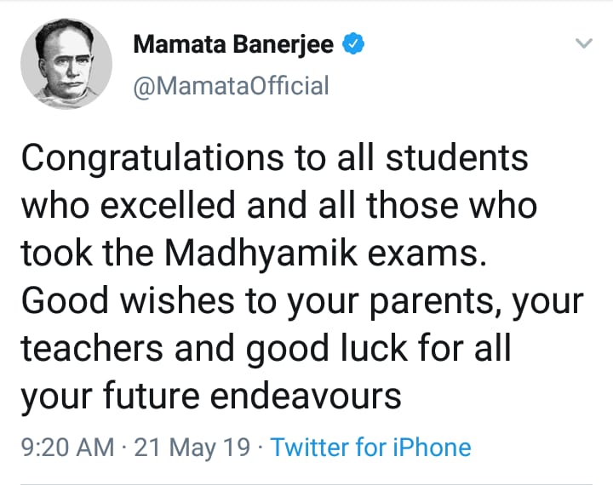This screenshot has width=613, height=485.
Task: Open the Mamata Banerjee profile picture
Action: coord(66,64)
